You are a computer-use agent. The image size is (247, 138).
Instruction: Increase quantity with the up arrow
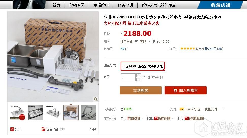pos(138,75)
